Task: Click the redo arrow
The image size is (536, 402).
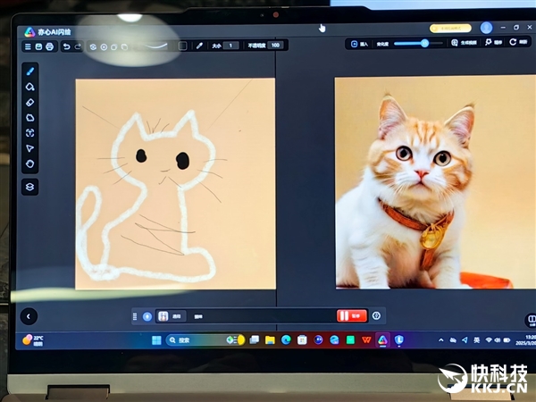Action: (78, 46)
